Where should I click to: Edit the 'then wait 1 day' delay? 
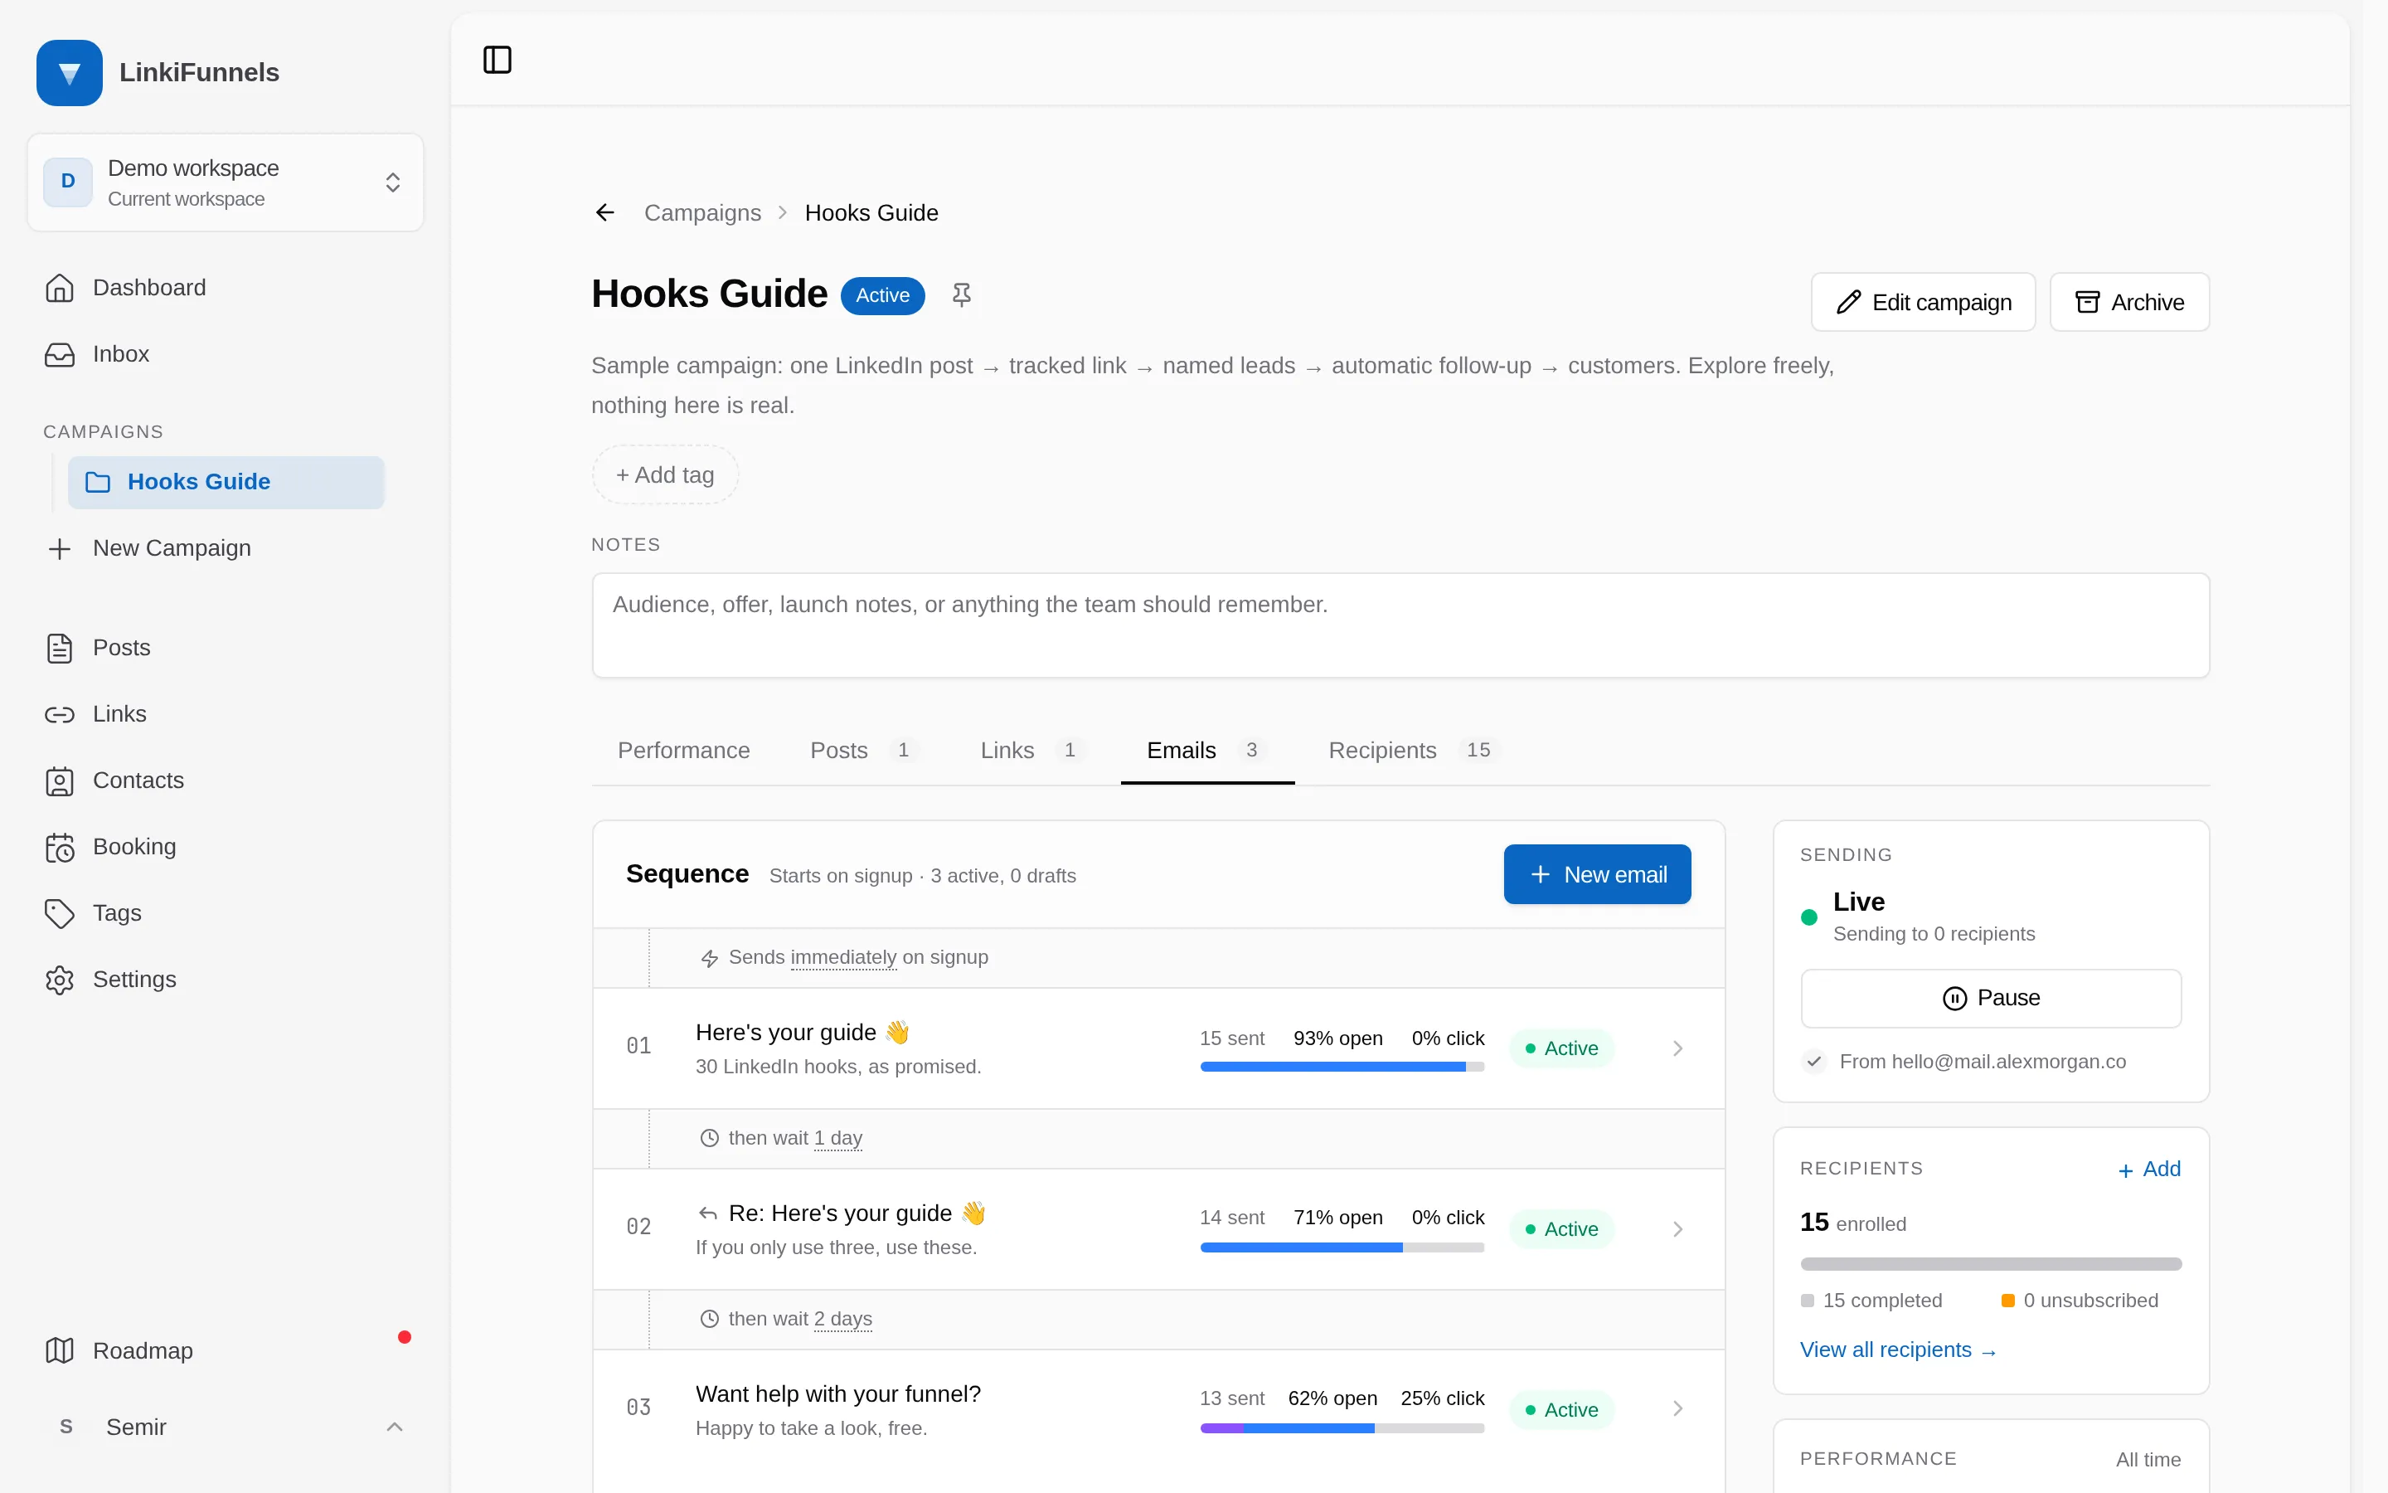pos(837,1137)
